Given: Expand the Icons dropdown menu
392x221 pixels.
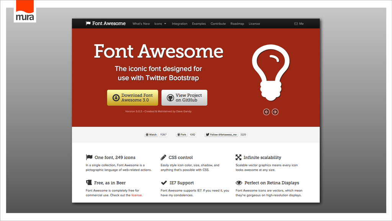Looking at the screenshot, I should 160,23.
